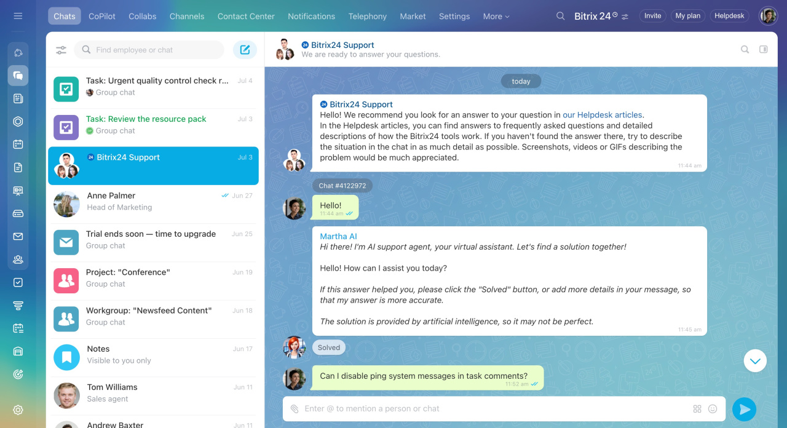
Task: Open the Notifications tab
Action: pos(312,17)
